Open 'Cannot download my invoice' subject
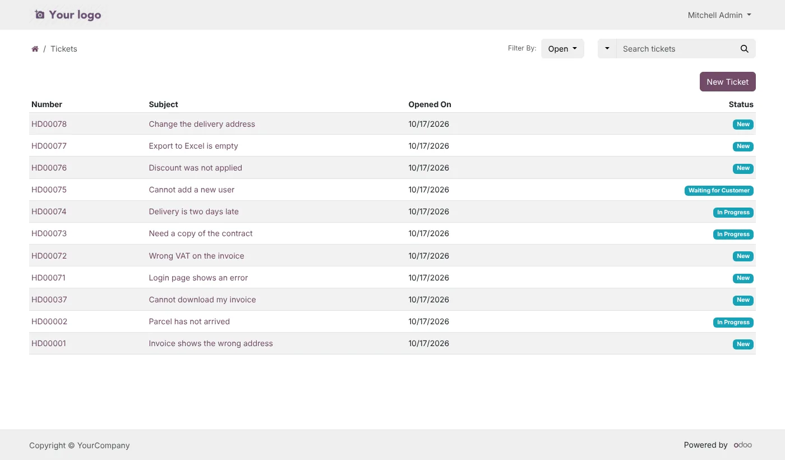Viewport: 785px width, 460px height. (x=202, y=300)
